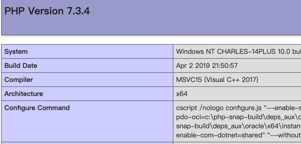The height and width of the screenshot is (144, 301).
Task: Select the Windows NT text in System row
Action: [x=196, y=52]
